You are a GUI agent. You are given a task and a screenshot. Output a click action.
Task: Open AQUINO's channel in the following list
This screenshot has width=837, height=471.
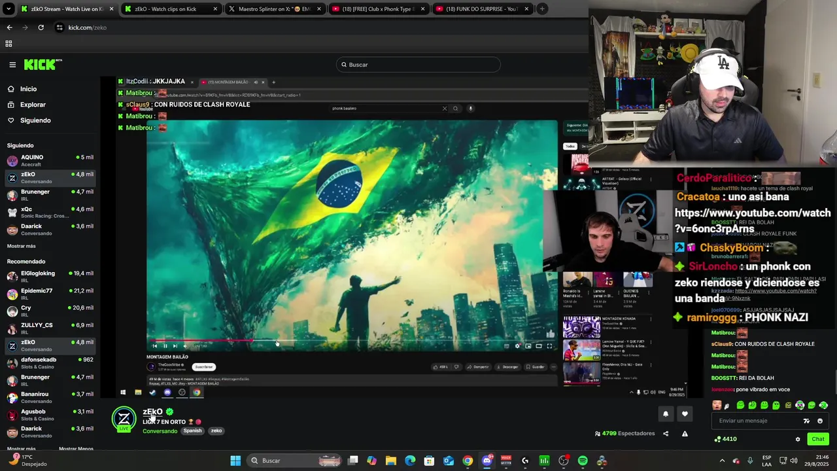50,160
